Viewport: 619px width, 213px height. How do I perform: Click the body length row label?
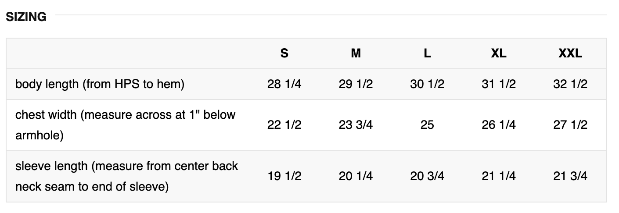(100, 84)
